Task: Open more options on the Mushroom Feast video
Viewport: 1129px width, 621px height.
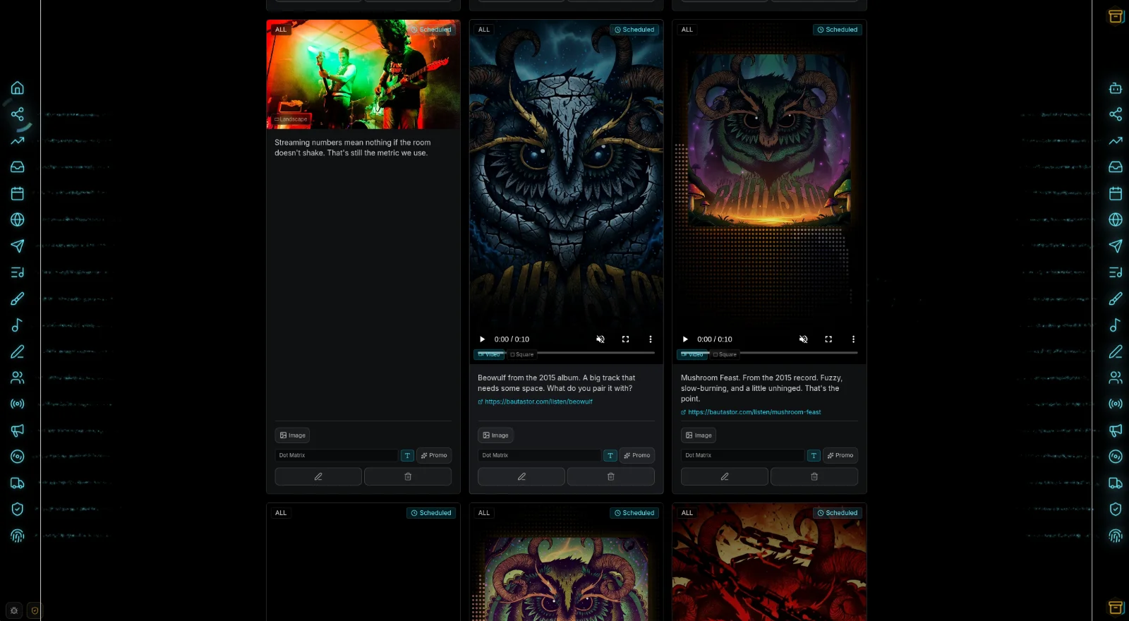Action: point(853,339)
